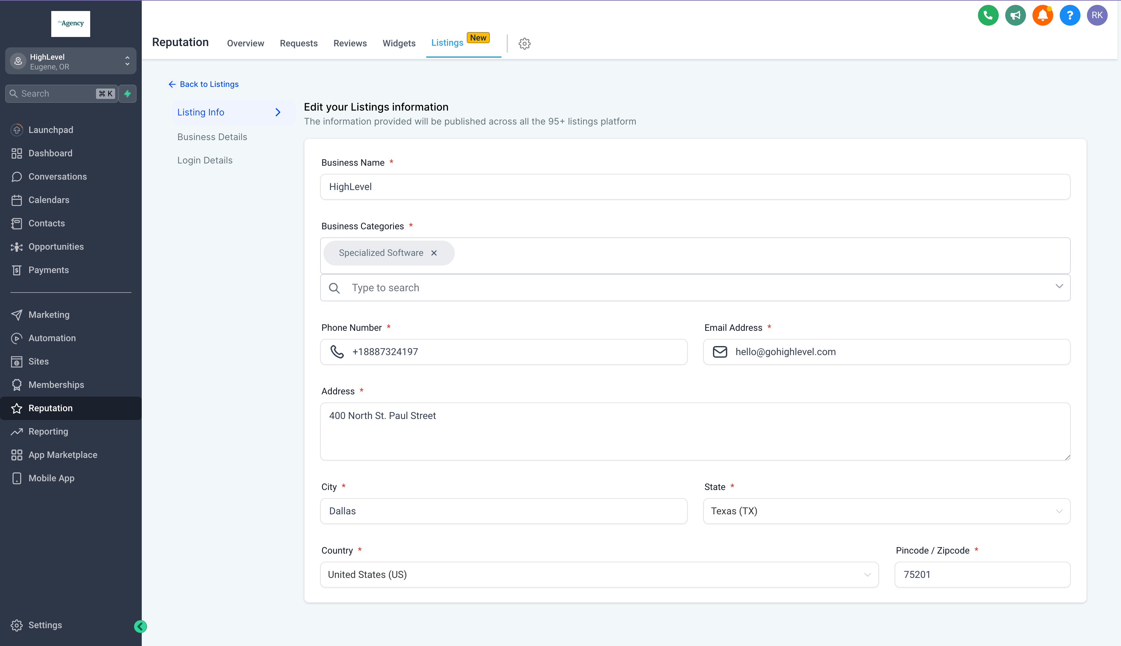Open Sites in the sidebar
Screen dimensions: 1121x646
71,362
